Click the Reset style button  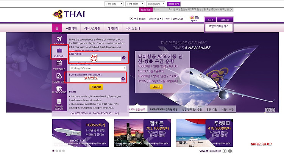point(174,4)
